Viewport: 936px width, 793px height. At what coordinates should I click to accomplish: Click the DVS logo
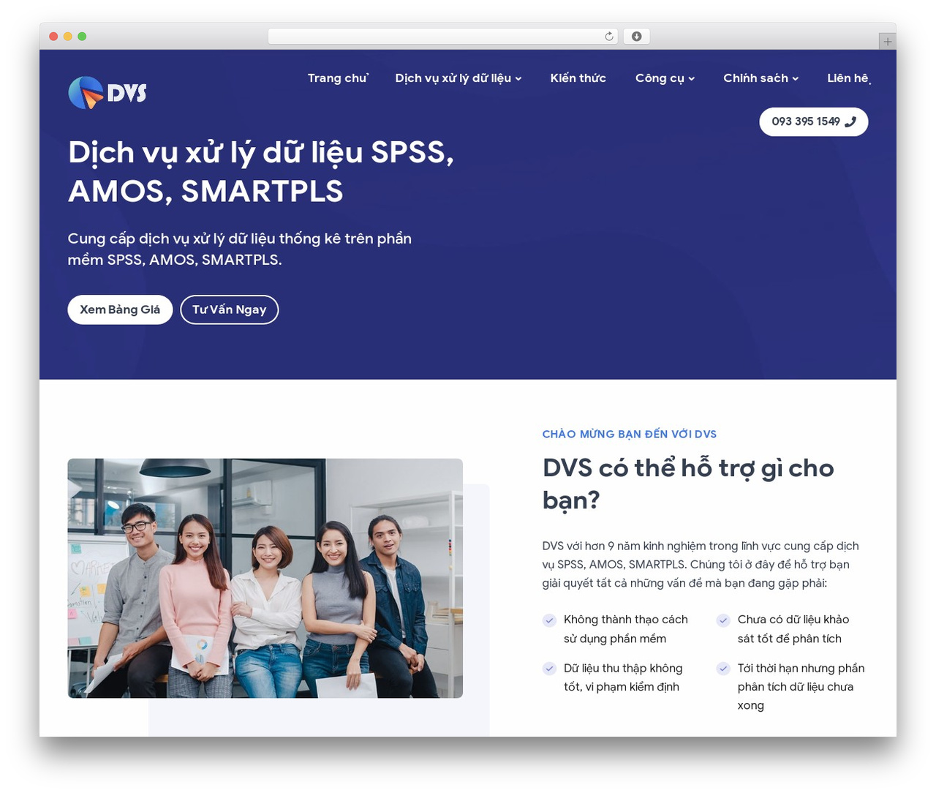click(x=107, y=93)
